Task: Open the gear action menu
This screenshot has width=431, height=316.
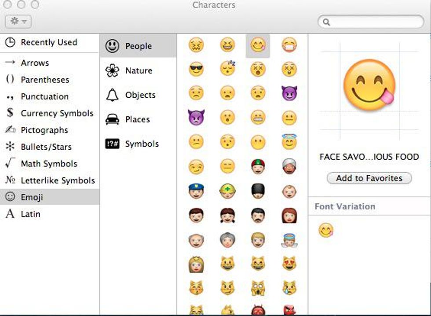Action: [18, 22]
